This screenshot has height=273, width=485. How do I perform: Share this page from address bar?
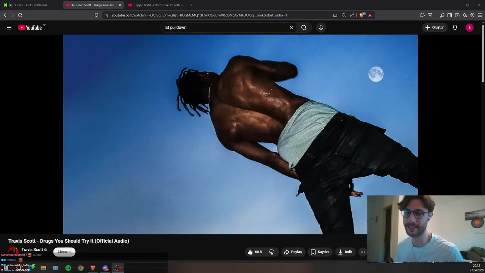tap(352, 15)
